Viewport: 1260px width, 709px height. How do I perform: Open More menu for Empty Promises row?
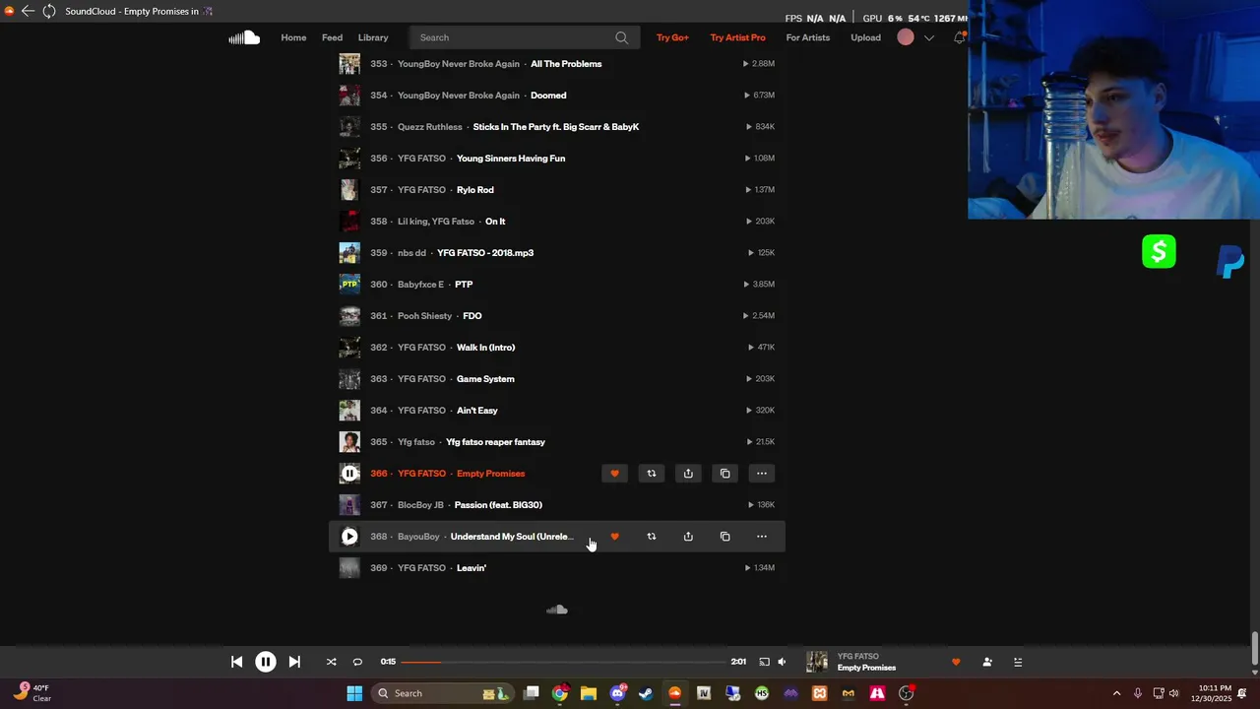pos(762,474)
